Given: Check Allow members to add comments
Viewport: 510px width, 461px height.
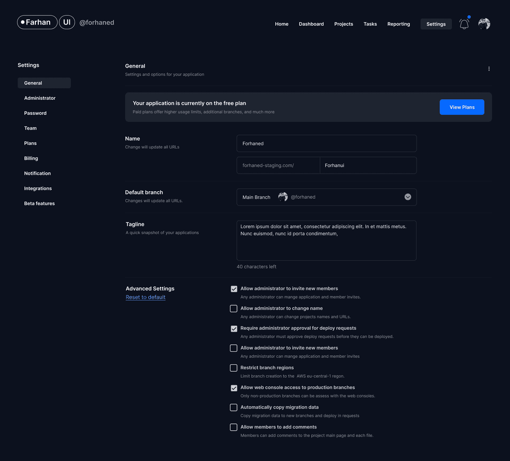Looking at the screenshot, I should point(234,427).
